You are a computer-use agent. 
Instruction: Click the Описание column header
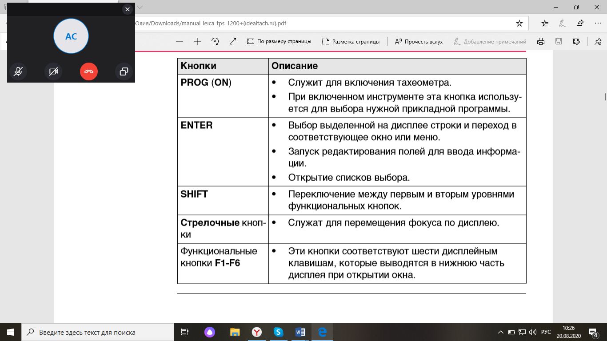tap(397, 66)
